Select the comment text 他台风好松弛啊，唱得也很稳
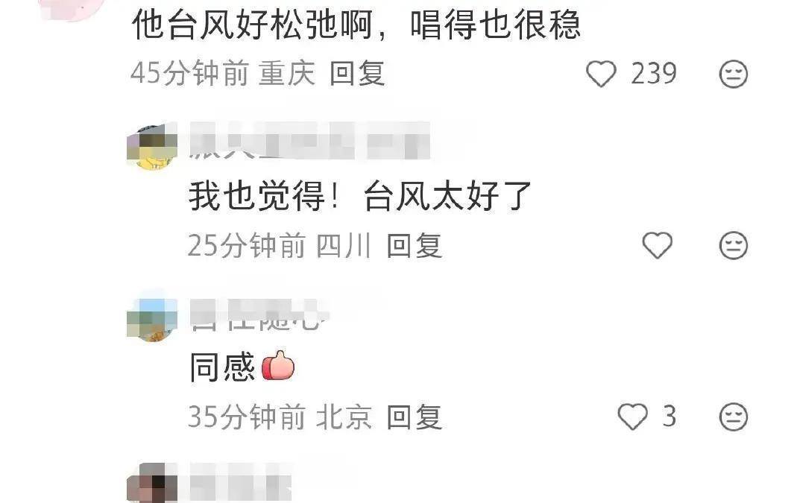 pyautogui.click(x=356, y=25)
